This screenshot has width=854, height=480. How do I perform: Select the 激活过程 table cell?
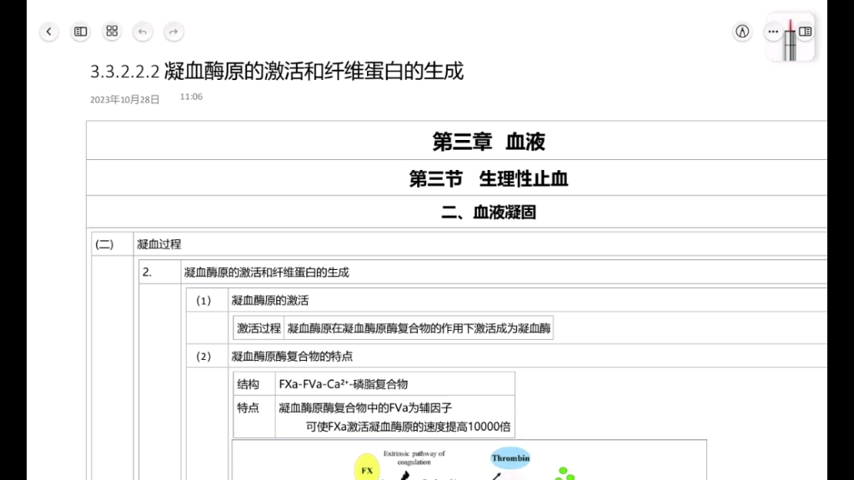259,327
